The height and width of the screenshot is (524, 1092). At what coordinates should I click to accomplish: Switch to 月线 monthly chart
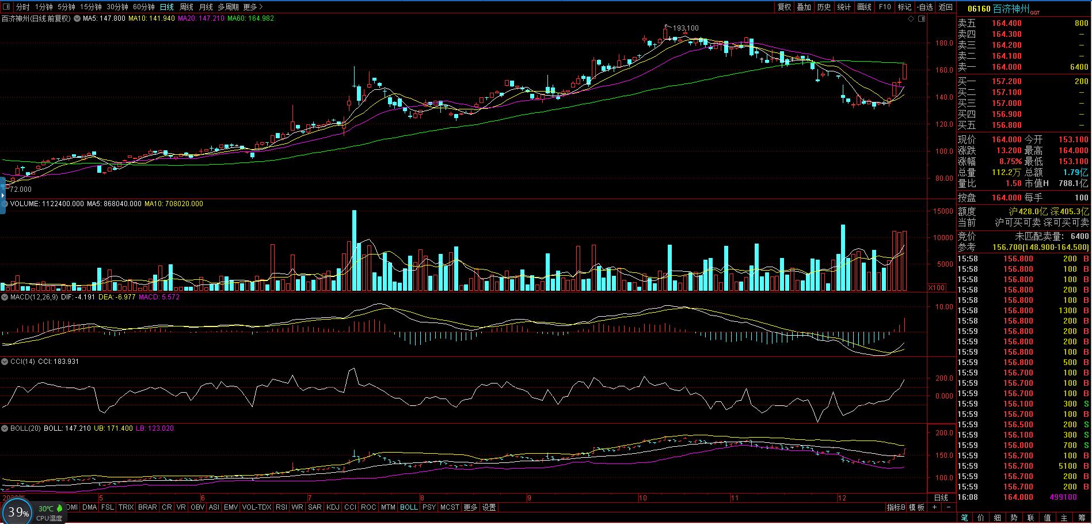tap(206, 7)
